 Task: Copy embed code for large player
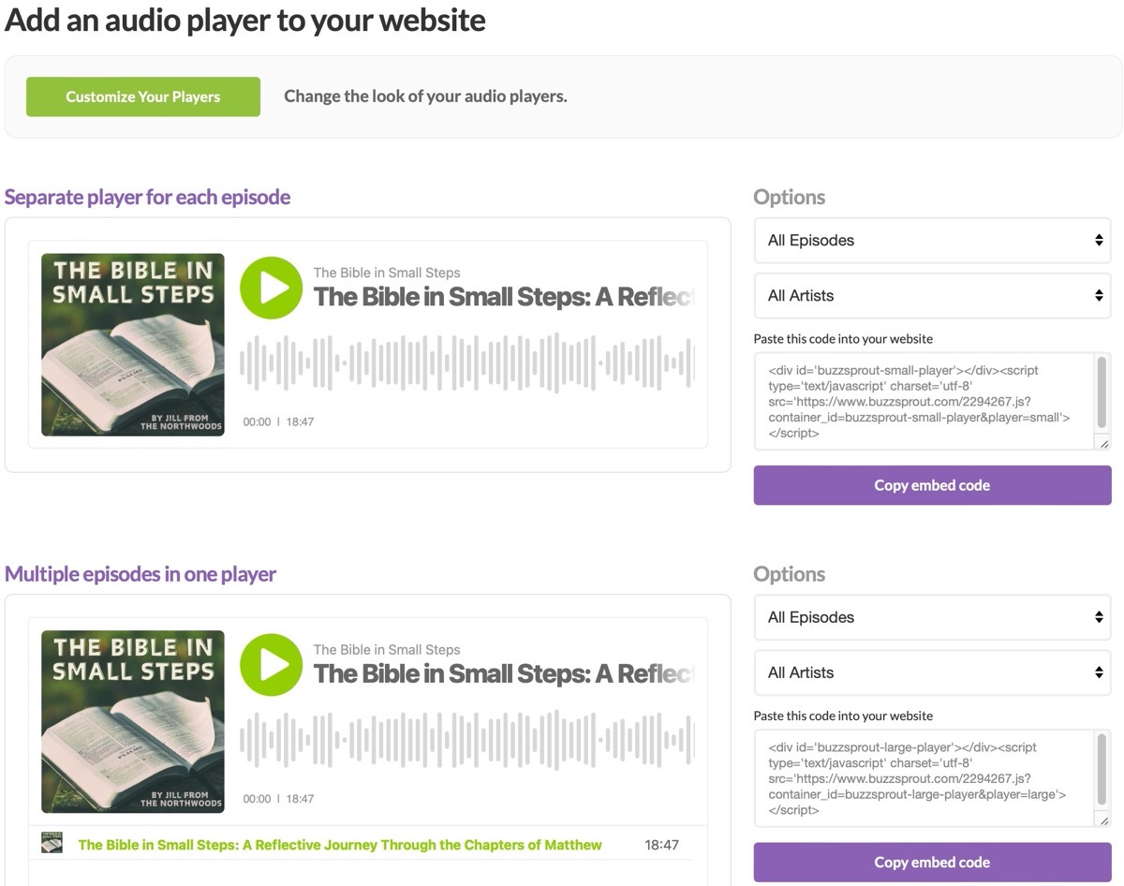pos(932,863)
